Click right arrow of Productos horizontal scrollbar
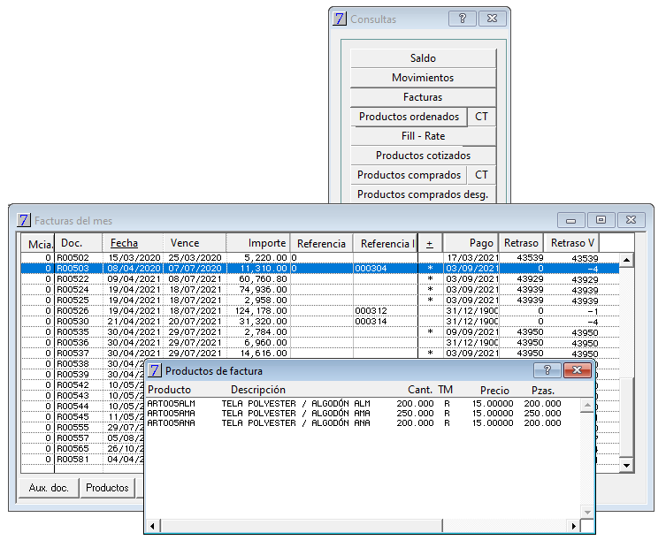Screen dimensions: 666x540 tap(573, 527)
